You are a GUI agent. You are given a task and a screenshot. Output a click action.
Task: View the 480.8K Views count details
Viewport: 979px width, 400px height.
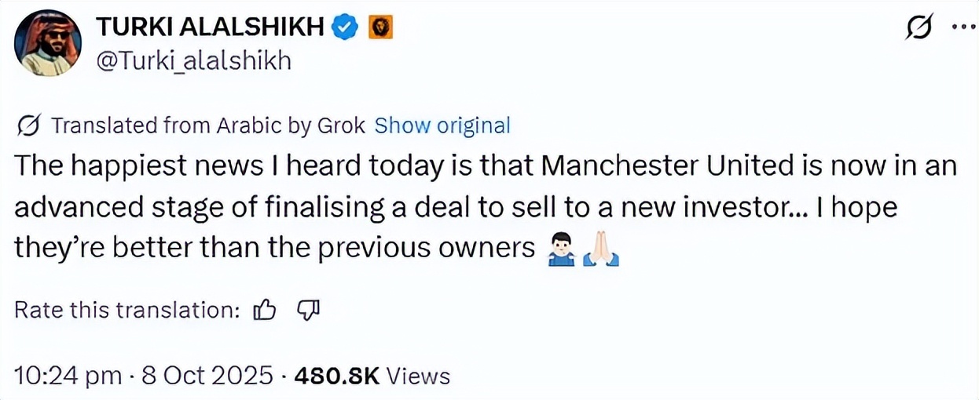[371, 376]
